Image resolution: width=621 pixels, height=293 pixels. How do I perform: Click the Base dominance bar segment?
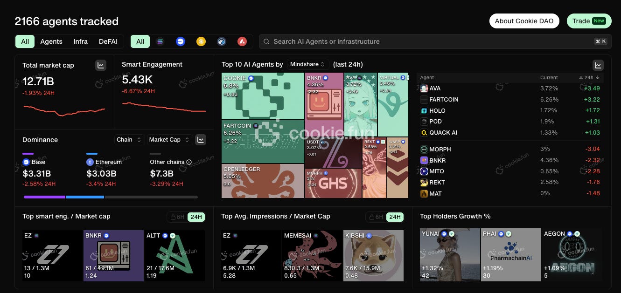pyautogui.click(x=45, y=197)
